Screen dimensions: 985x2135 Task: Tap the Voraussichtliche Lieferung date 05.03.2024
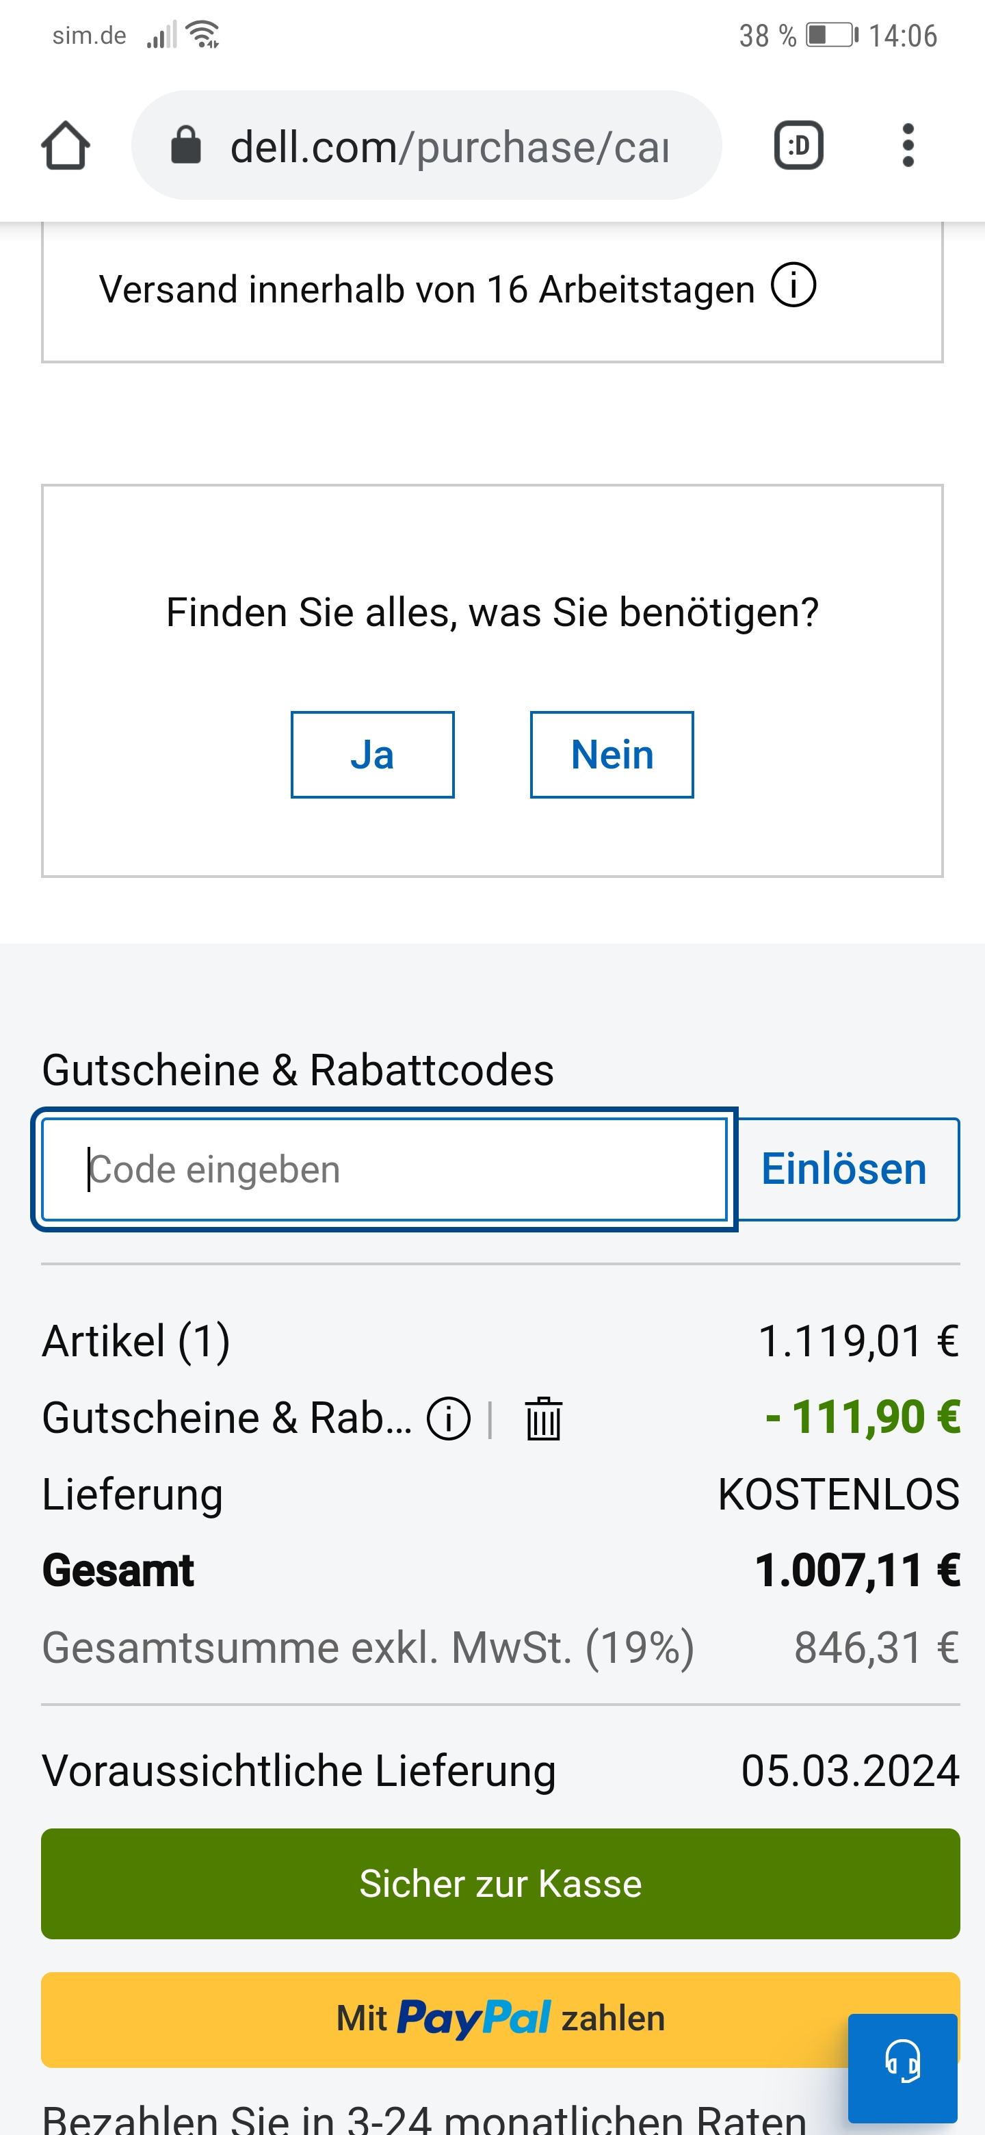tap(850, 1771)
